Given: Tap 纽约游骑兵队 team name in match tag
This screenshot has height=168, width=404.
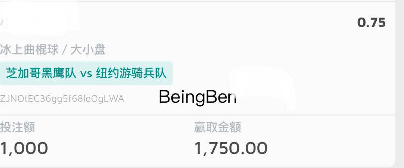Looking at the screenshot, I should point(131,73).
